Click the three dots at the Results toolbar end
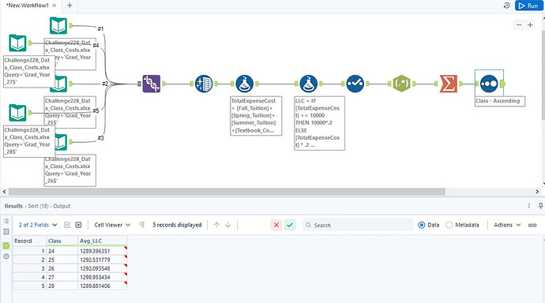 (532, 225)
